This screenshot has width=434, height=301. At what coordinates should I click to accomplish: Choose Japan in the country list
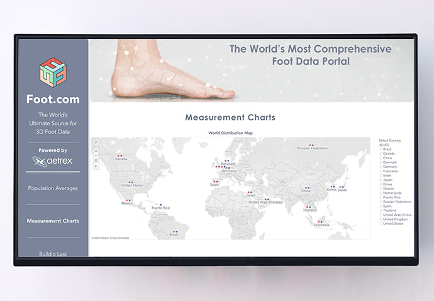(x=381, y=180)
